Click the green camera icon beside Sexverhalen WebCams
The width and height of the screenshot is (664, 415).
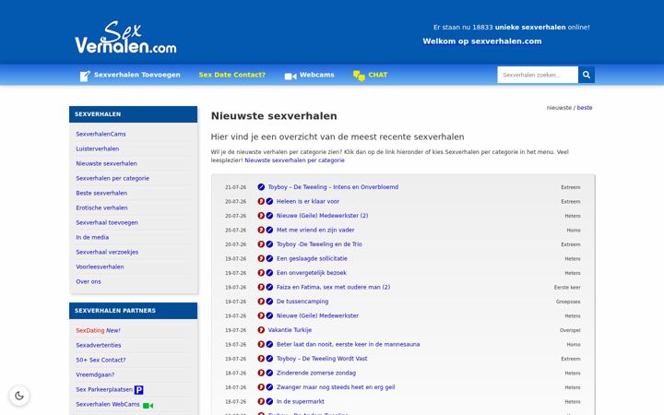pyautogui.click(x=148, y=406)
